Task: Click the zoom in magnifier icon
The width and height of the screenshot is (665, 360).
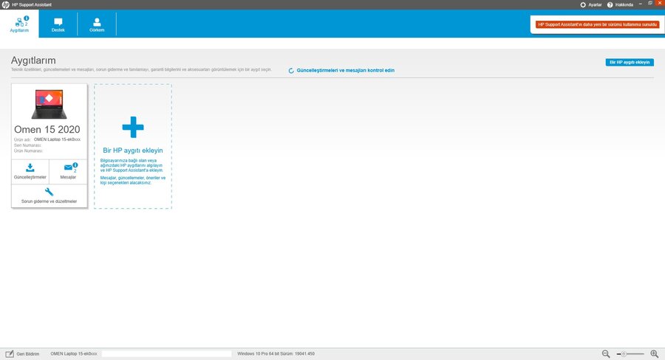Action: (655, 353)
